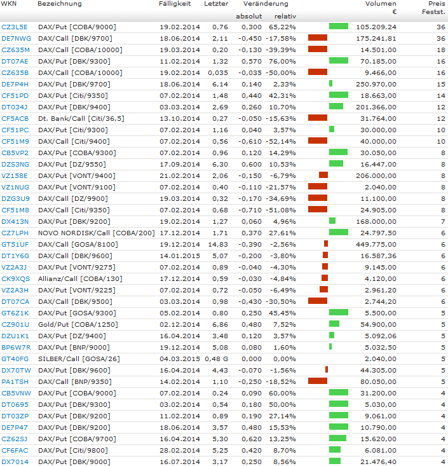Go to the DE7P4H detail page
448x466 pixels.
pos(15,85)
